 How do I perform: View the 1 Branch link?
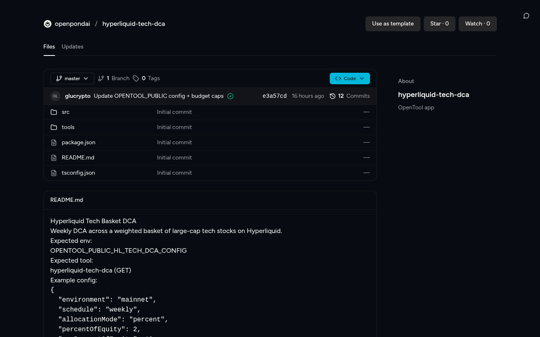[x=114, y=78]
